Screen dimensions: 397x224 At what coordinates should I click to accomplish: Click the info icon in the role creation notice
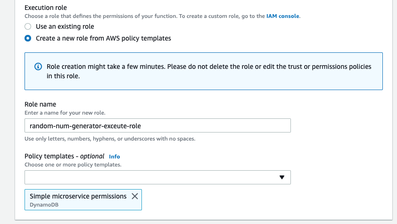pos(39,67)
